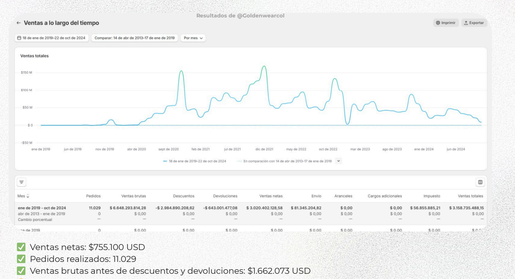The image size is (515, 279).
Task: Toggle the dotted En comparación con legend series
Action: tap(285, 161)
